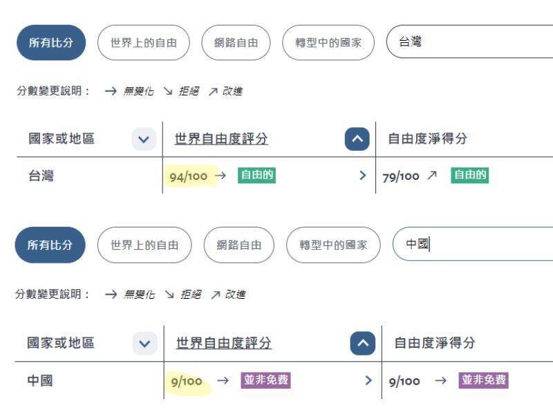Select the 世界上的自由 filter button
Image resolution: width=553 pixels, height=415 pixels.
pyautogui.click(x=144, y=42)
